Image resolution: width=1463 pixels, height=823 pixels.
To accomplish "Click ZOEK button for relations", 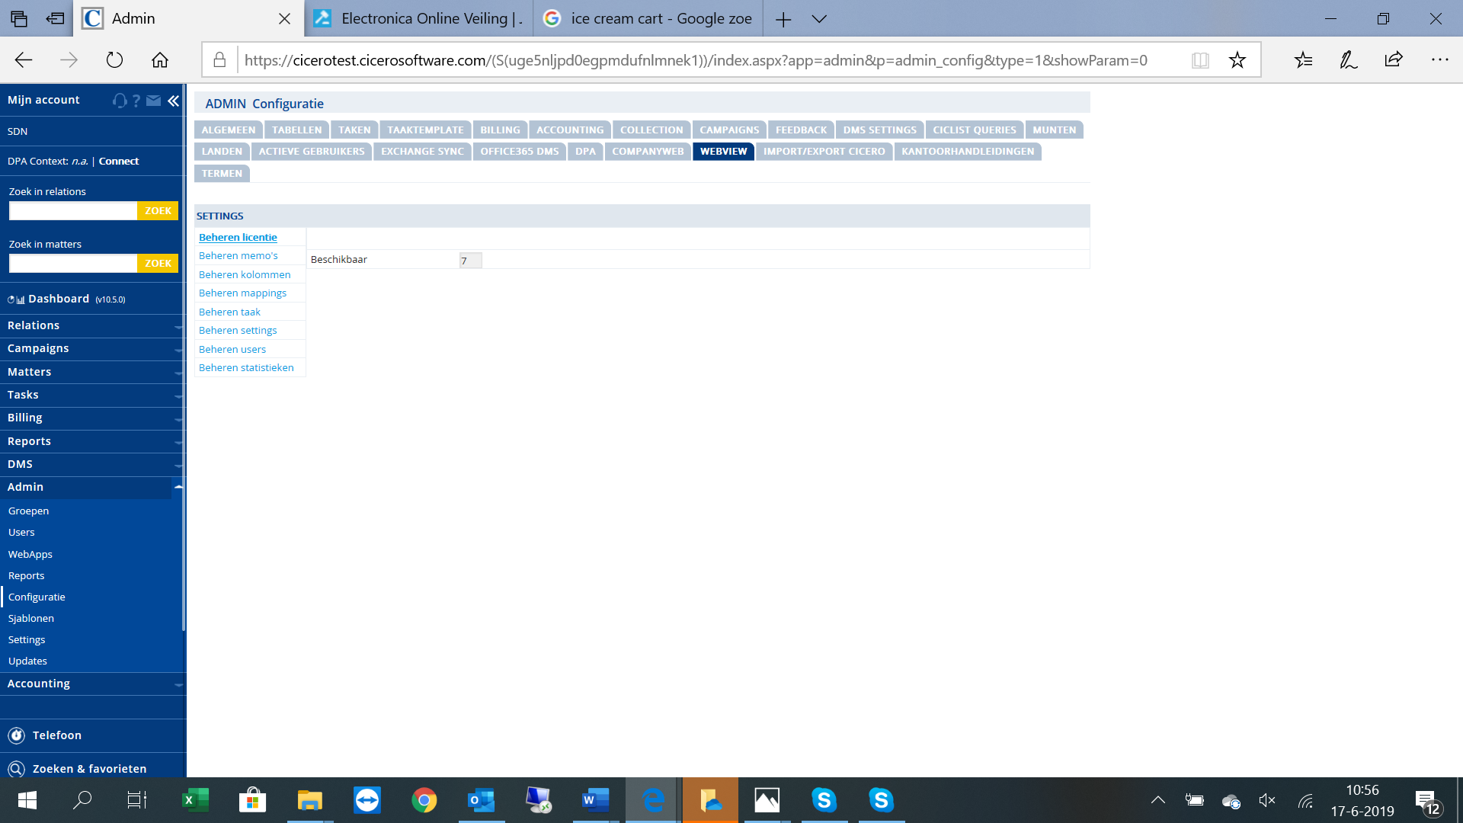I will pos(158,211).
